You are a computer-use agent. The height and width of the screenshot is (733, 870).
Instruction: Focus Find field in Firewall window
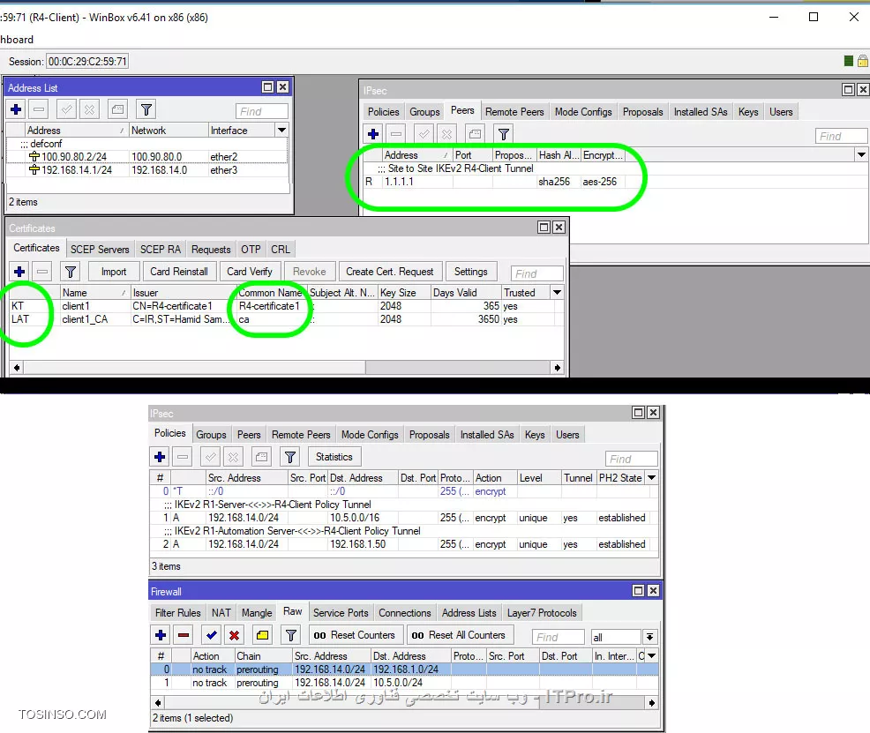(558, 637)
